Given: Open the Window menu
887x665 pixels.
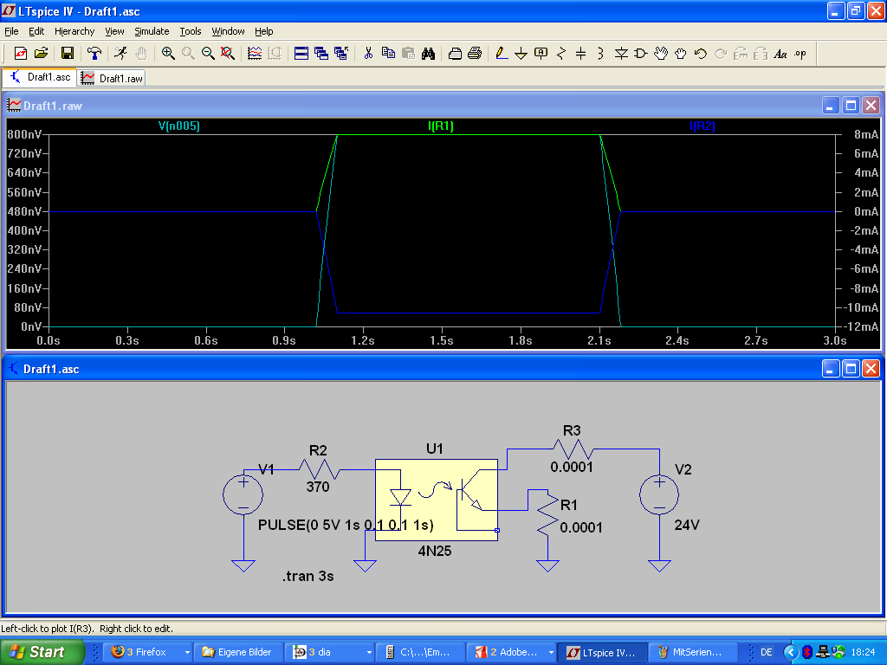Looking at the screenshot, I should click(228, 31).
